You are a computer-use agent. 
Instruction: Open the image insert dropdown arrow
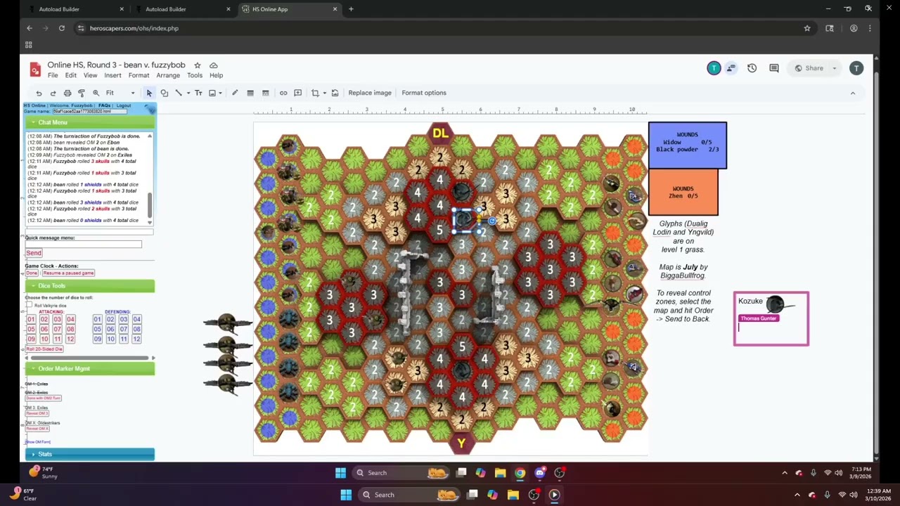coord(220,93)
